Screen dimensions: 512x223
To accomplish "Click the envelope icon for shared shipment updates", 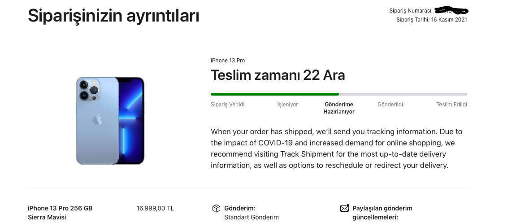I will 344,208.
